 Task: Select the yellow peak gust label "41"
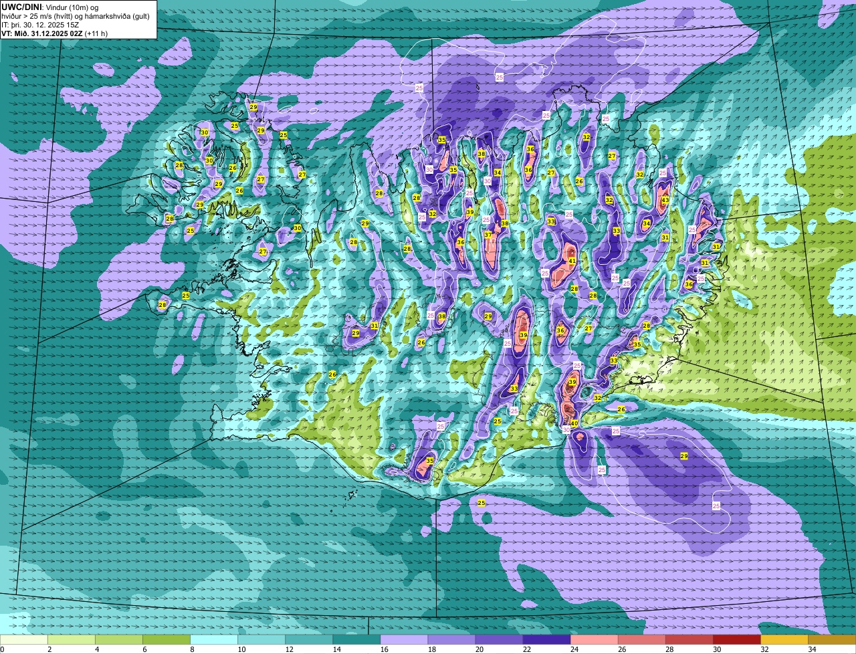click(572, 261)
